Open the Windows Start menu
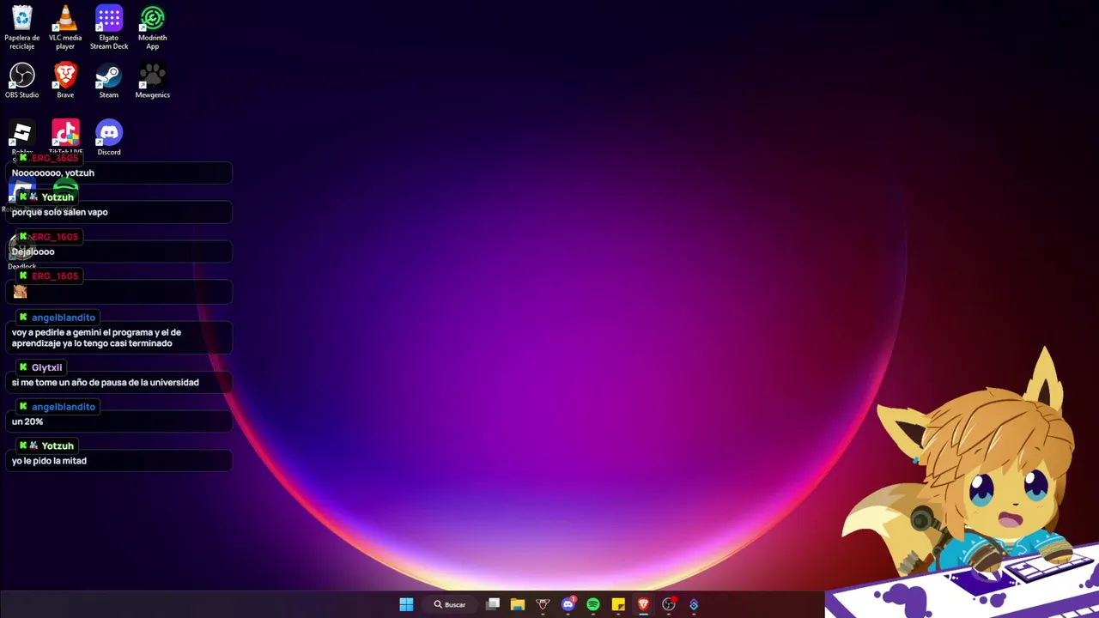This screenshot has width=1099, height=618. (406, 604)
